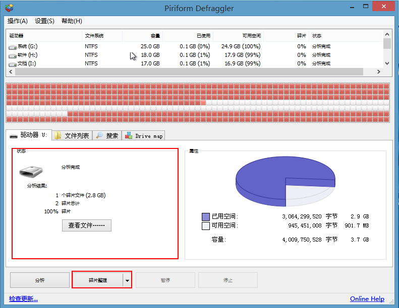Open the Online Help link

pos(367,299)
